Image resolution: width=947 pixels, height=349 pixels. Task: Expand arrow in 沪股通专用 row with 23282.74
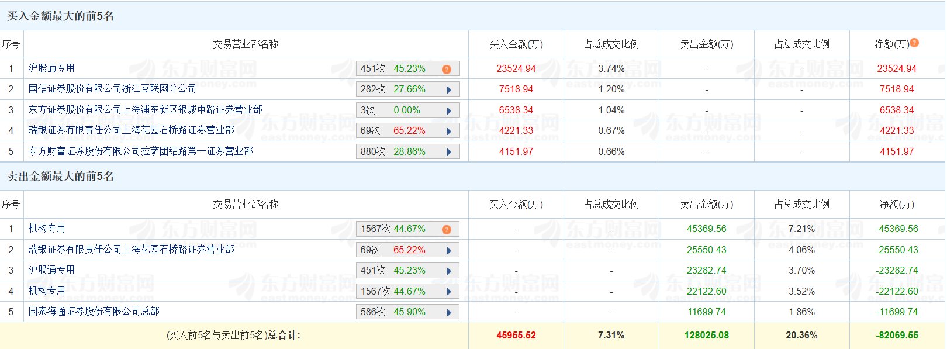(449, 271)
